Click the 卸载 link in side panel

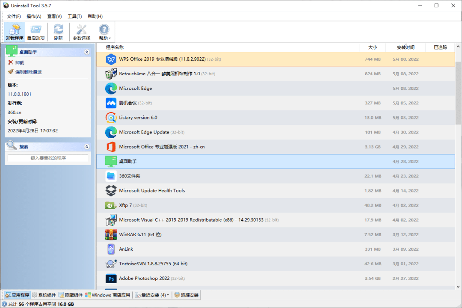coord(20,63)
